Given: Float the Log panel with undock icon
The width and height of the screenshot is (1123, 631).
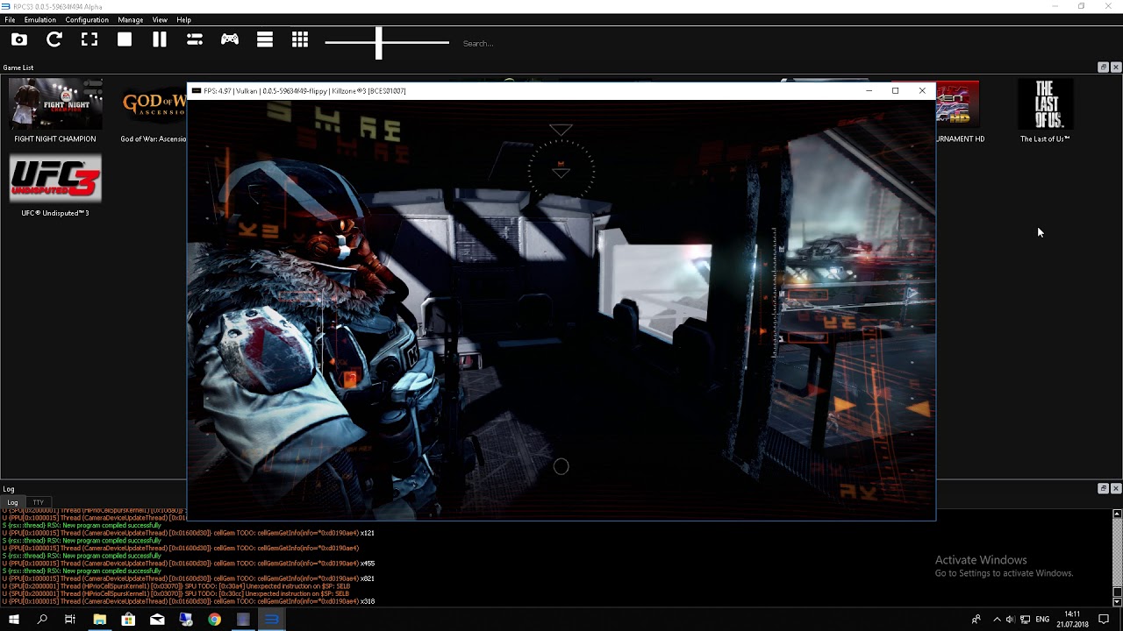Looking at the screenshot, I should tap(1103, 488).
